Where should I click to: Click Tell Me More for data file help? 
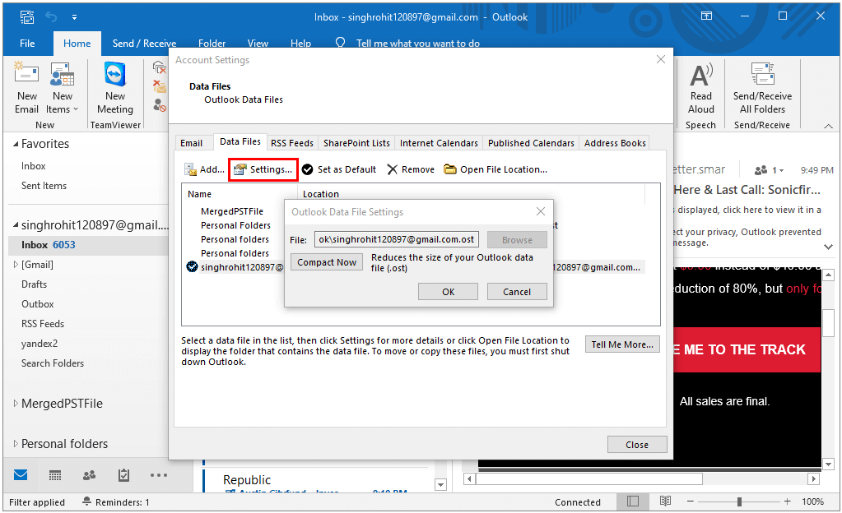621,344
